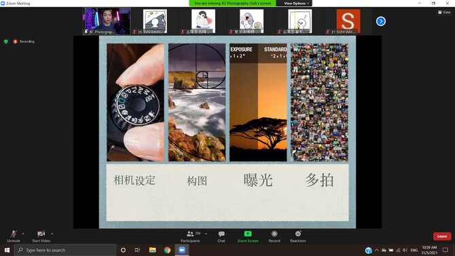Image resolution: width=455 pixels, height=256 pixels.
Task: Expand the arrow beside Participants
Action: 206,234
